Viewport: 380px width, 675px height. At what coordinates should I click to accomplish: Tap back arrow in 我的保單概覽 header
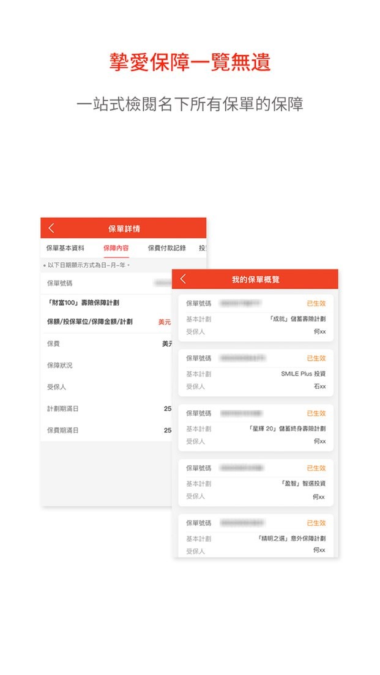[x=183, y=279]
